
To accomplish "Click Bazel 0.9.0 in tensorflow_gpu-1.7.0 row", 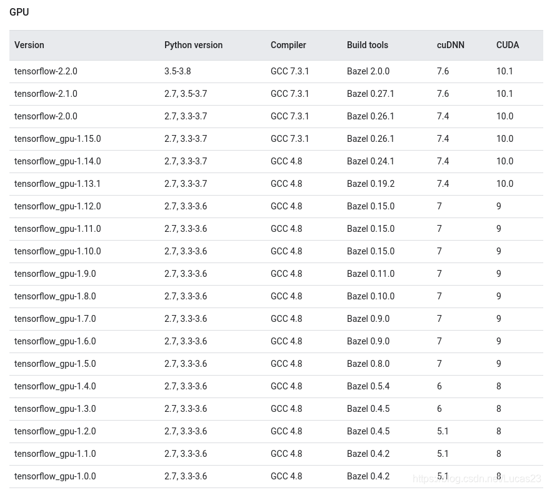I will 368,319.
